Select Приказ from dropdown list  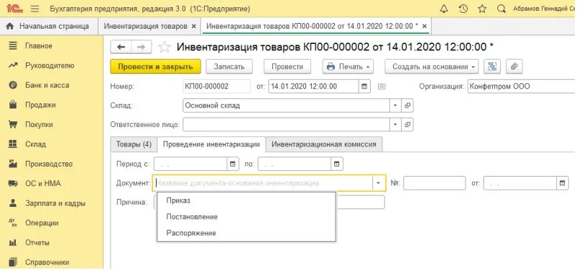click(x=246, y=201)
